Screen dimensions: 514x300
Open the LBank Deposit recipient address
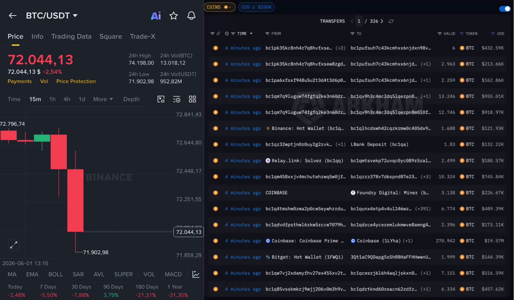[x=379, y=144]
